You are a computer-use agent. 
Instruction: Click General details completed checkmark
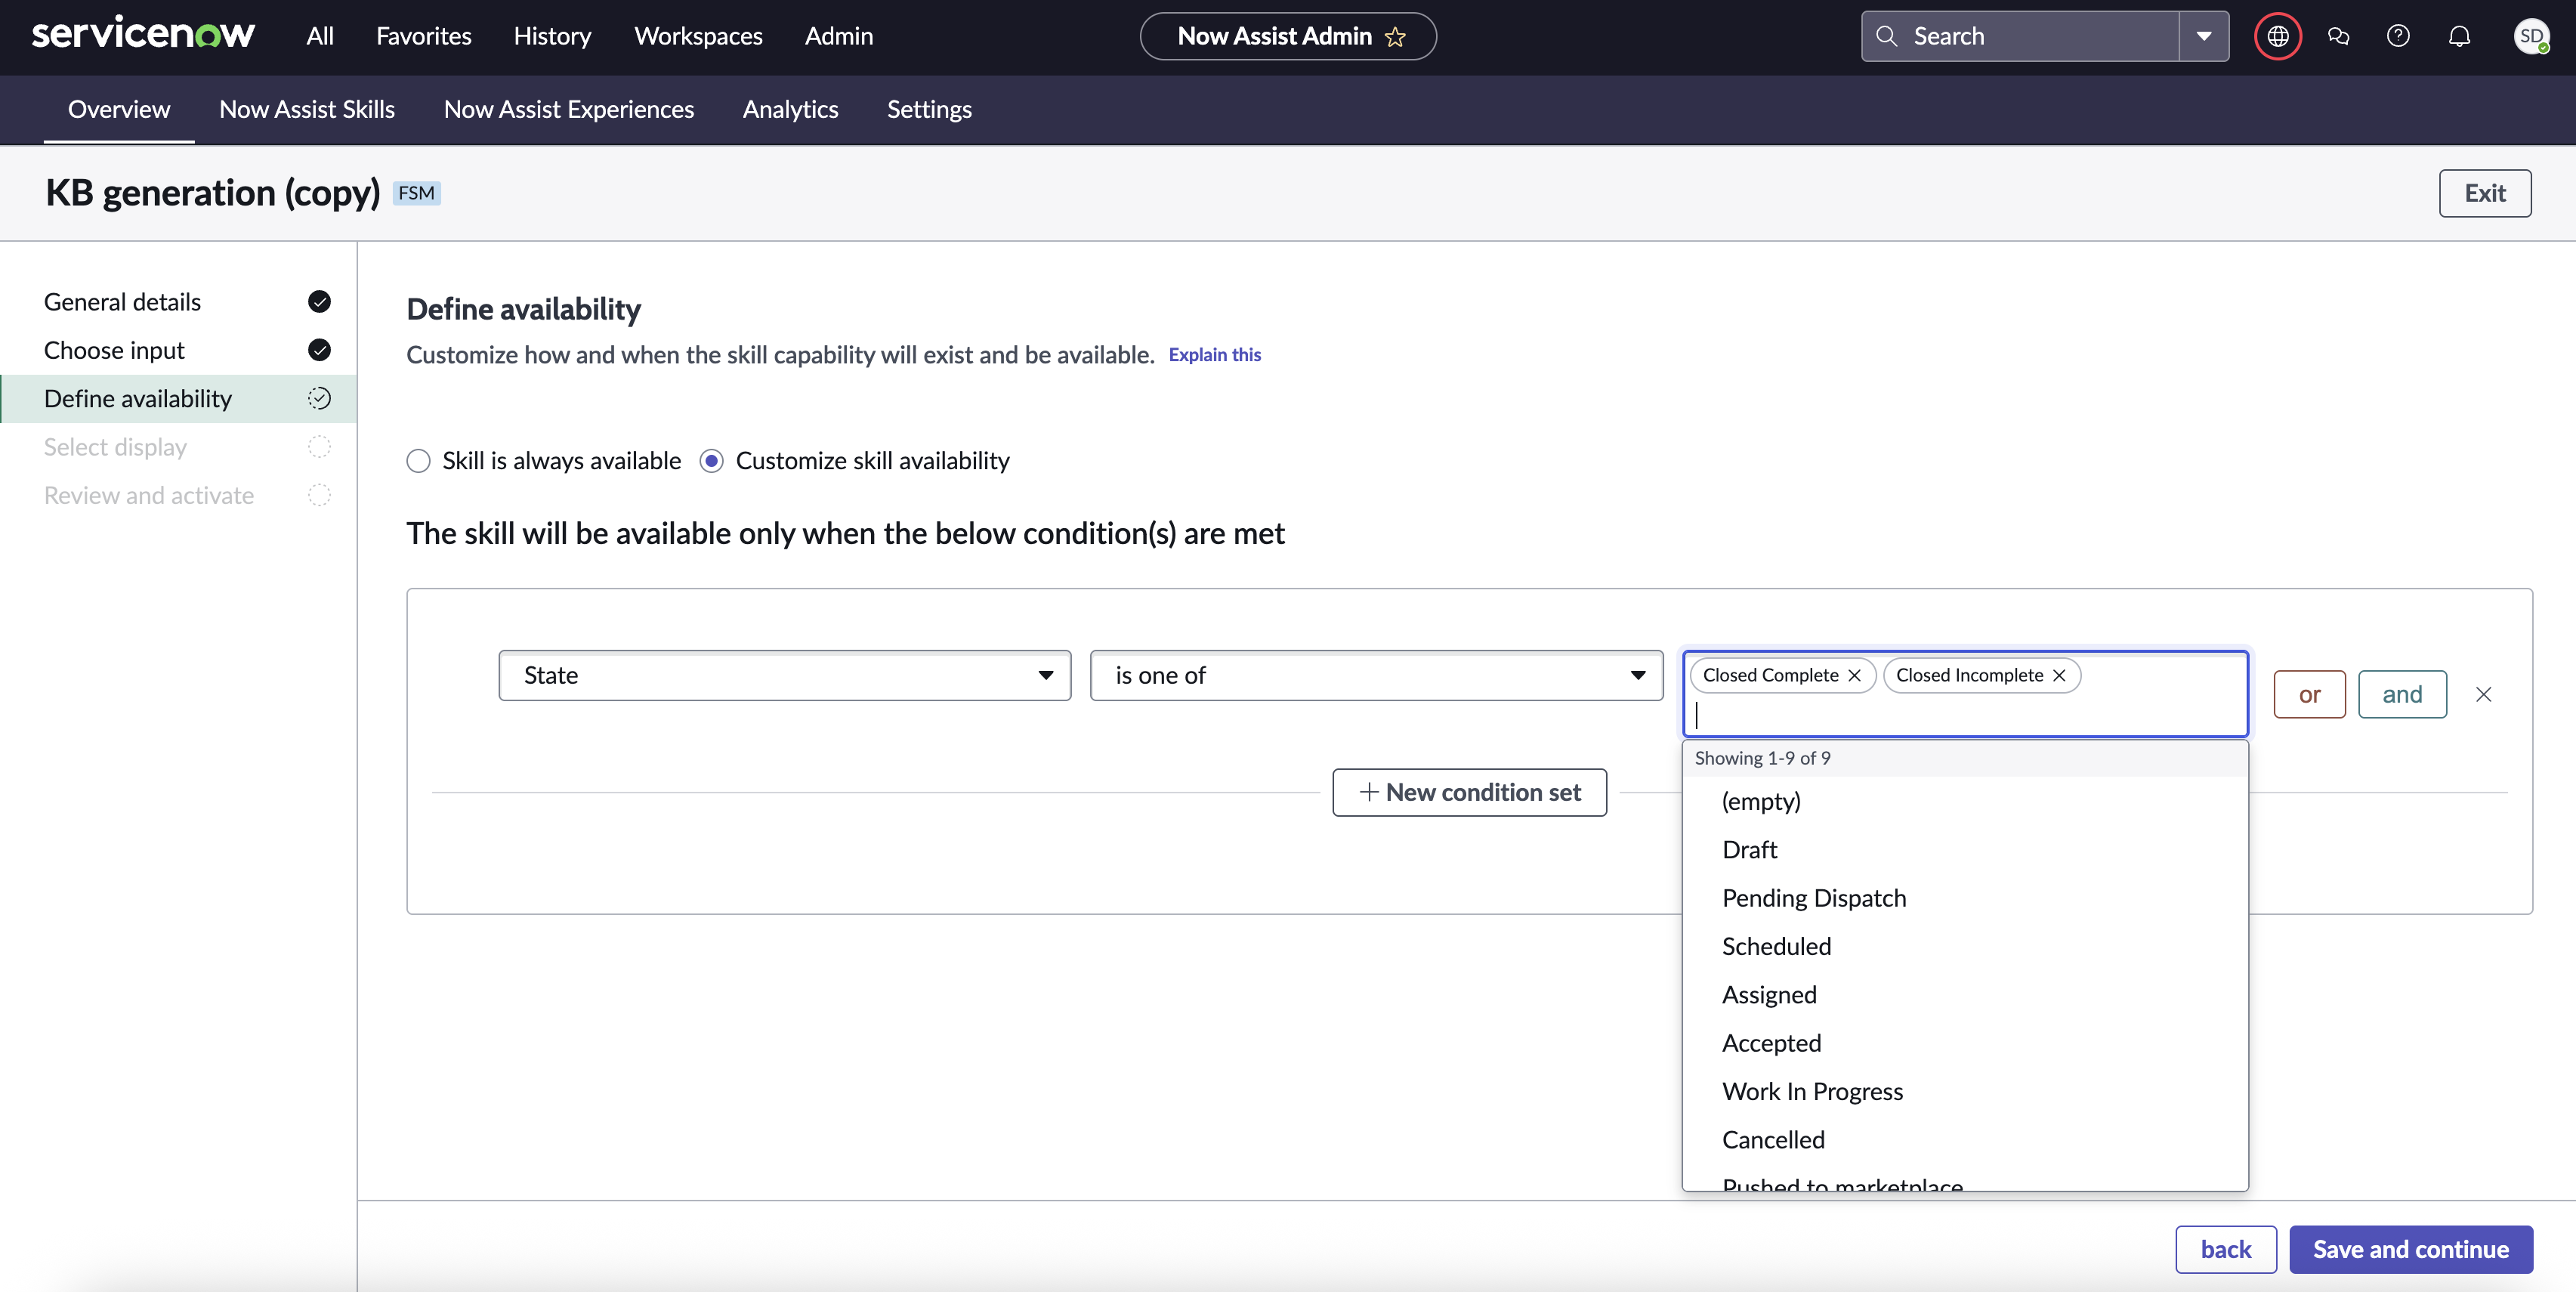(x=319, y=301)
